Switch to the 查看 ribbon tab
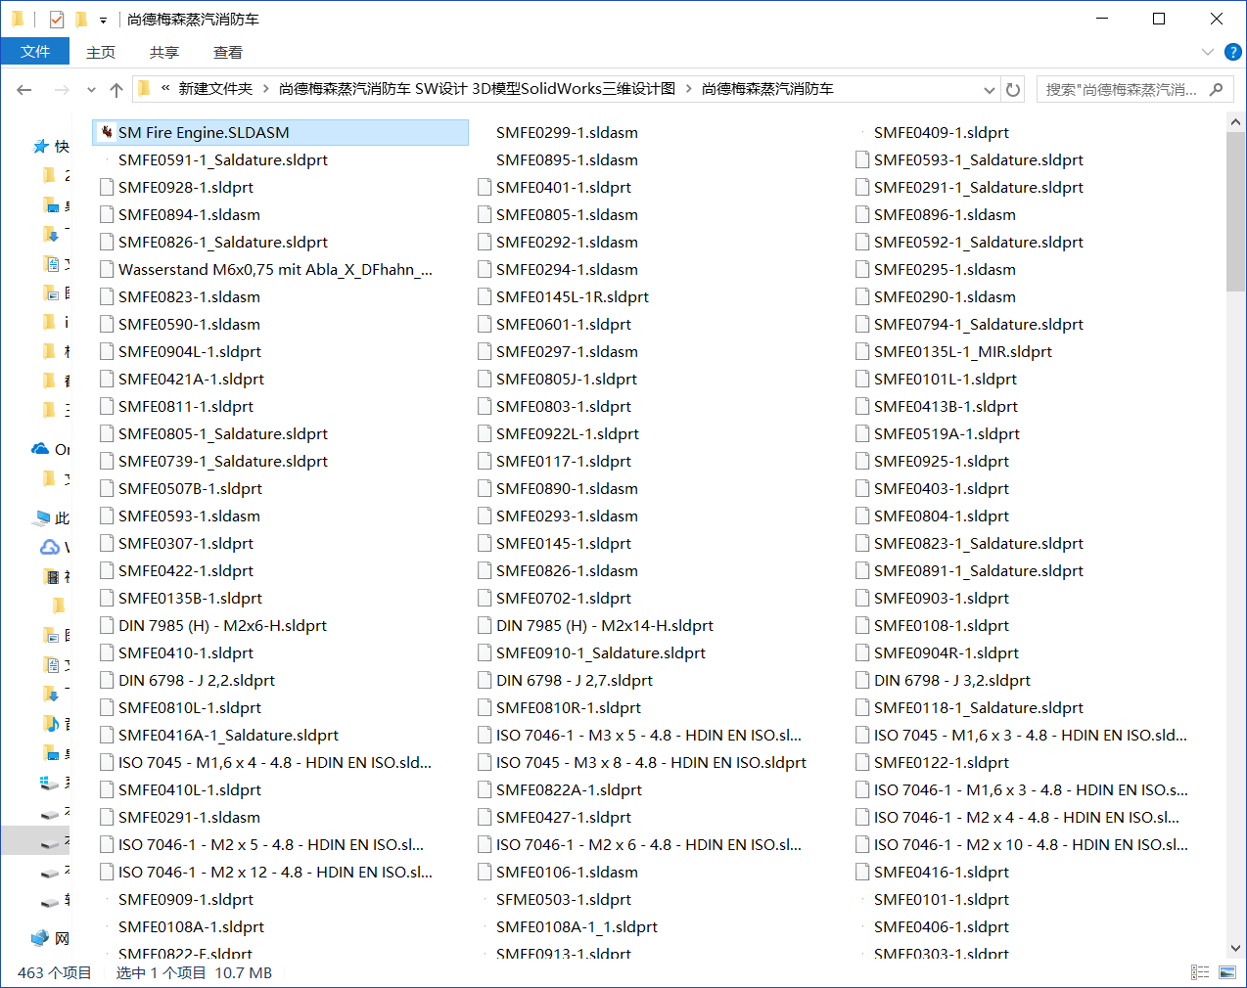Image resolution: width=1247 pixels, height=988 pixels. pos(228,53)
